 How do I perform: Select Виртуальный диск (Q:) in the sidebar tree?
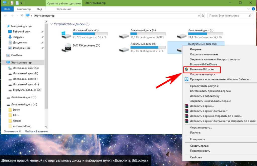[x=27, y=90]
